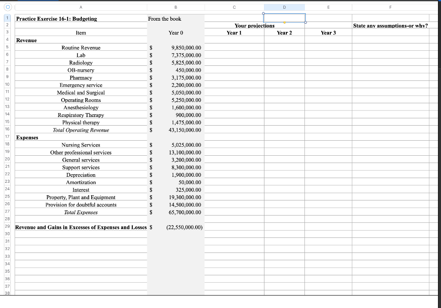Click the 'Respiratory Therapy' cell
Image resolution: width=441 pixels, height=308 pixels.
pos(81,115)
